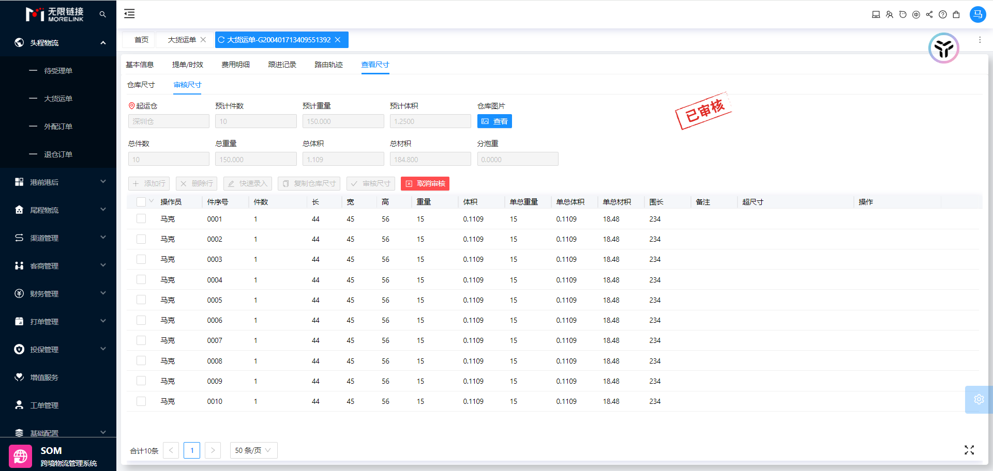Switch to the 费用明细 tab
The height and width of the screenshot is (471, 993).
point(235,65)
